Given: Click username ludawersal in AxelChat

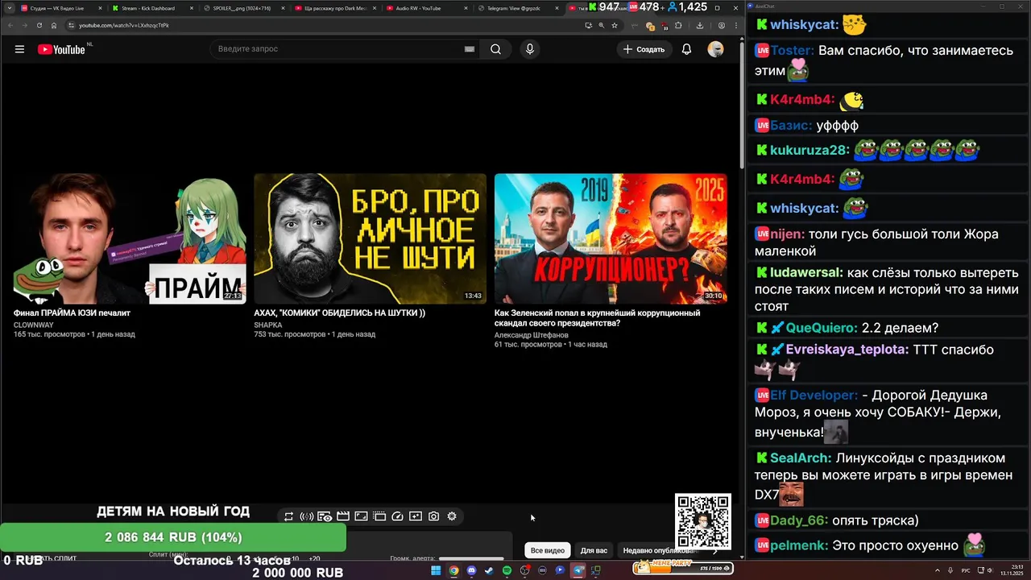Looking at the screenshot, I should (x=806, y=273).
